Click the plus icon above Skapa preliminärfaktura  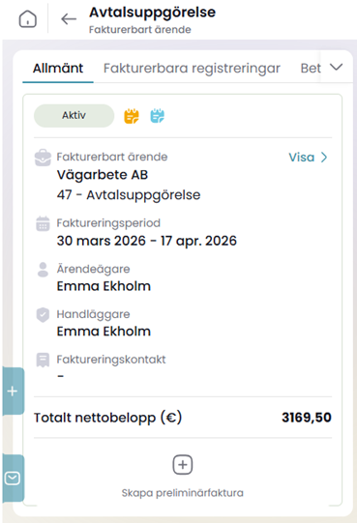pos(182,465)
